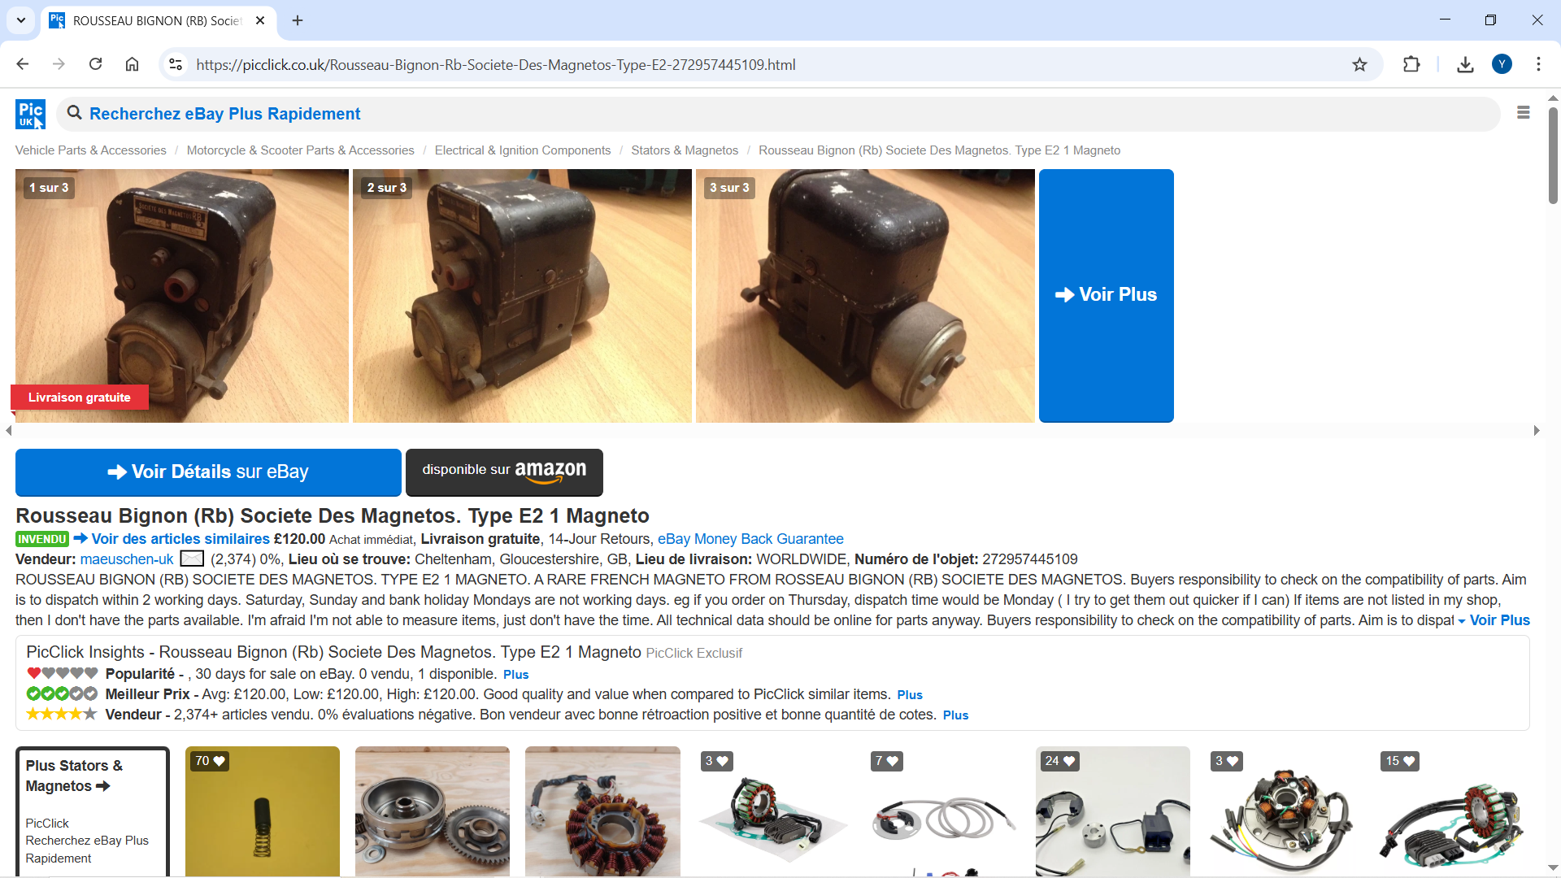1561x878 pixels.
Task: Like the item with 70 hearts badge
Action: click(x=210, y=761)
